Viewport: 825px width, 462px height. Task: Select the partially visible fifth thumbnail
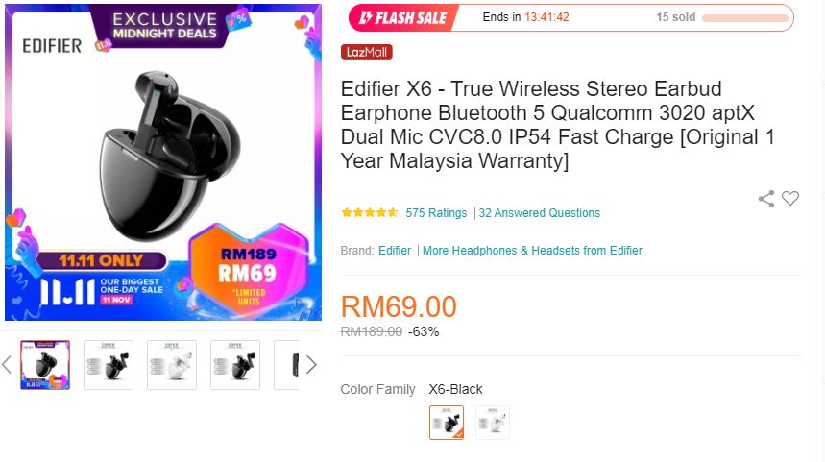click(287, 365)
